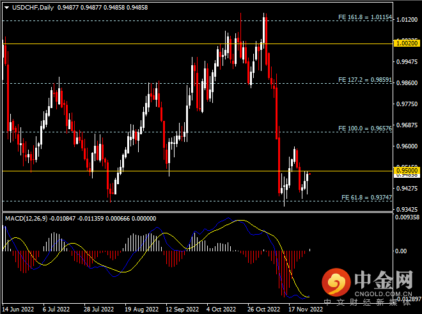Click the 4 Oct 2022 date label

[x=223, y=308]
